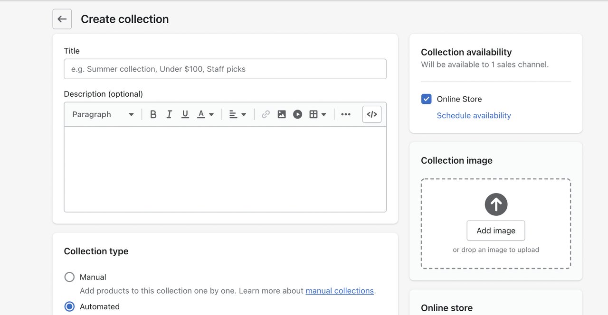Open the Paragraph style dropdown
This screenshot has height=315, width=608.
tap(103, 114)
